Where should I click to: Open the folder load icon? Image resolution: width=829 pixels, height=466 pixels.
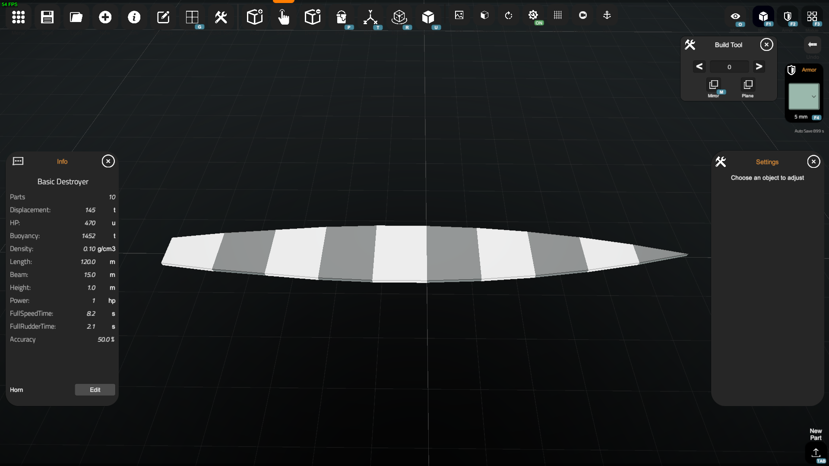coord(76,17)
